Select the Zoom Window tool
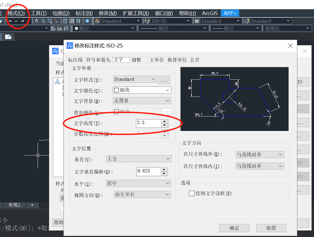The width and height of the screenshot is (314, 237). pyautogui.click(x=50, y=21)
